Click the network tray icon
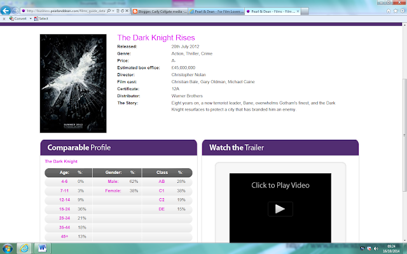Image resolution: width=407 pixels, height=254 pixels. [362, 249]
